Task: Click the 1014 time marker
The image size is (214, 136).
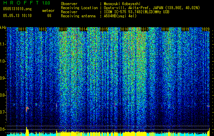Action: 84,29
